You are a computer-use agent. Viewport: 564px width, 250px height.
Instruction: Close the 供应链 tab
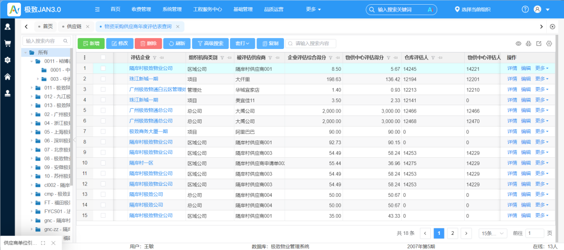(87, 27)
